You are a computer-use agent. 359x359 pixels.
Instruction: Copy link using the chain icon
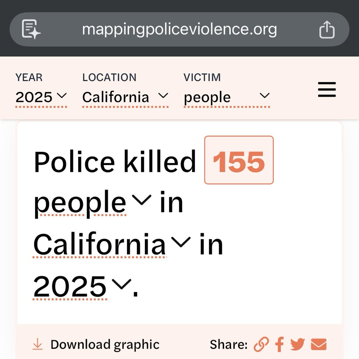point(261,344)
